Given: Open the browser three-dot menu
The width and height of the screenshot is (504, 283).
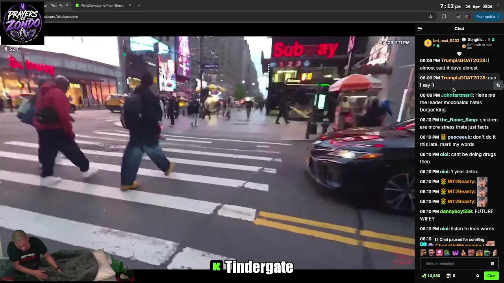Looking at the screenshot, I should coord(498,17).
